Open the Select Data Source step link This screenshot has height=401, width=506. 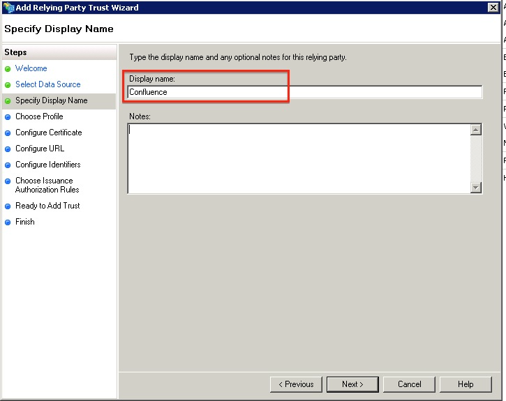point(48,84)
